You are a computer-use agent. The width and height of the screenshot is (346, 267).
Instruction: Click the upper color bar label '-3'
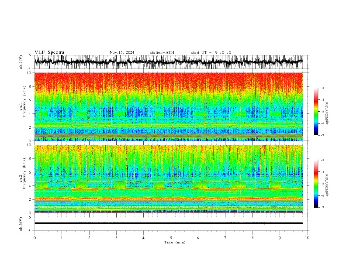[322, 88]
